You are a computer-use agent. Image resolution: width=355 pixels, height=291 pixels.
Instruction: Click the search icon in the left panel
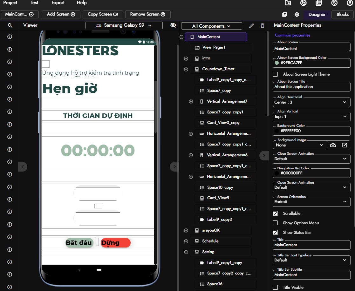(x=10, y=25)
